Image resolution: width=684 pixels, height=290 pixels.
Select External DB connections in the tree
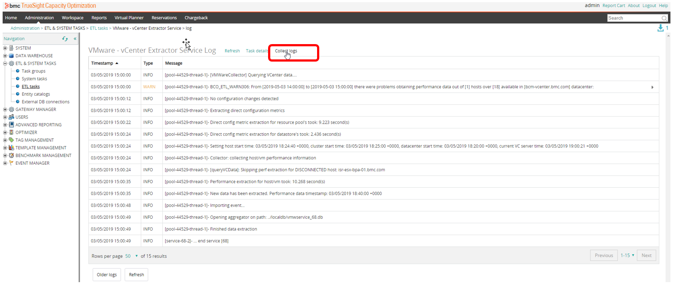pyautogui.click(x=45, y=102)
